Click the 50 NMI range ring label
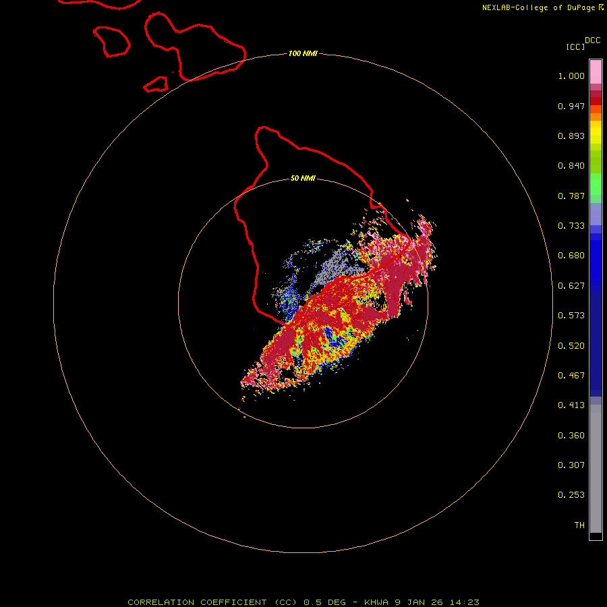 click(303, 178)
